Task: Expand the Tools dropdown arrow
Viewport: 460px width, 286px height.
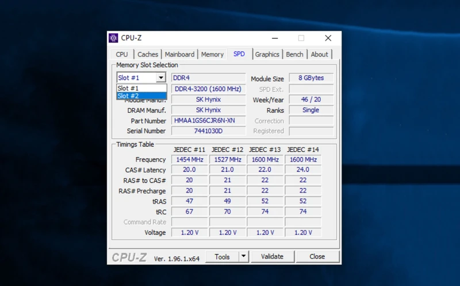Action: tap(243, 257)
